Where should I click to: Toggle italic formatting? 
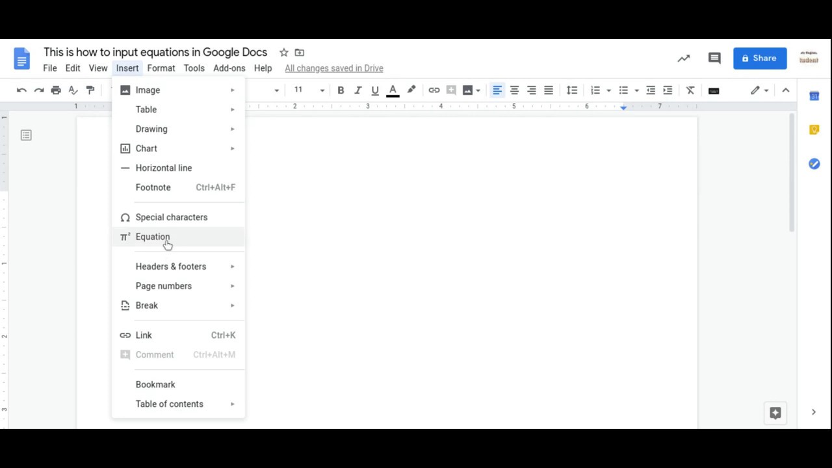357,90
